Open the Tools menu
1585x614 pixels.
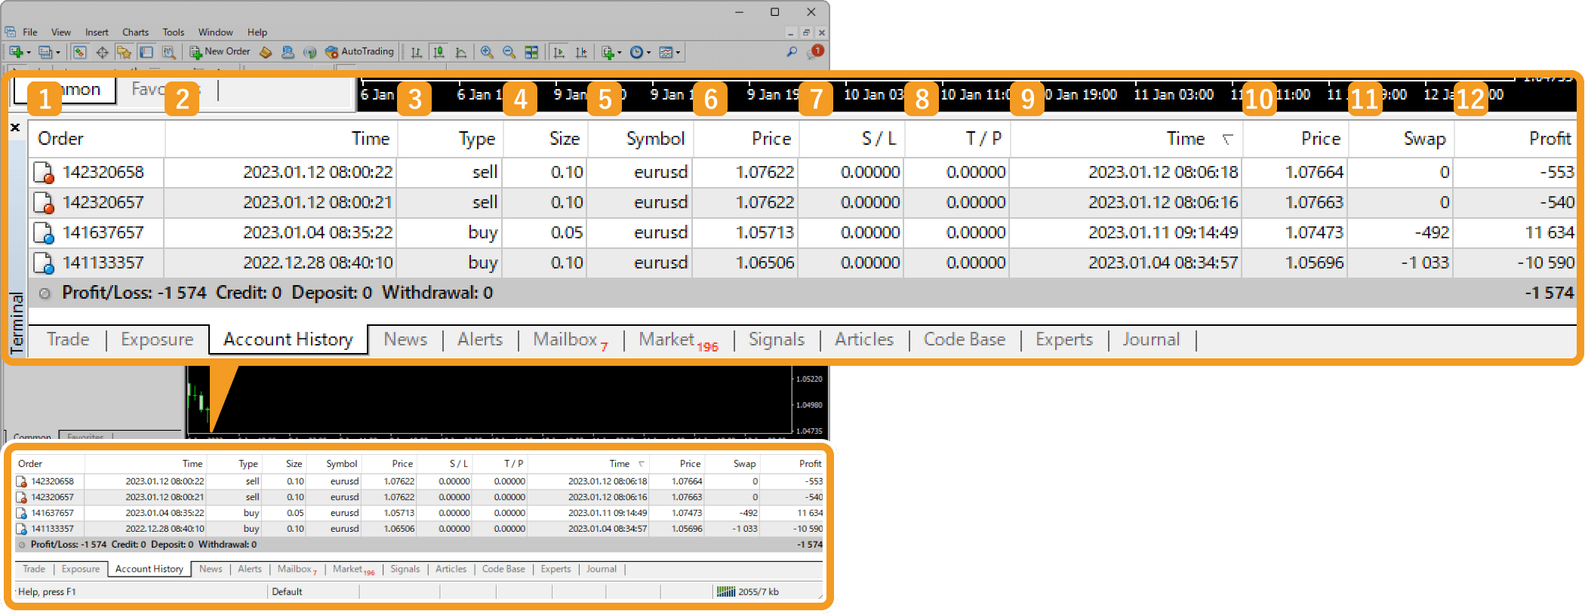pyautogui.click(x=174, y=32)
